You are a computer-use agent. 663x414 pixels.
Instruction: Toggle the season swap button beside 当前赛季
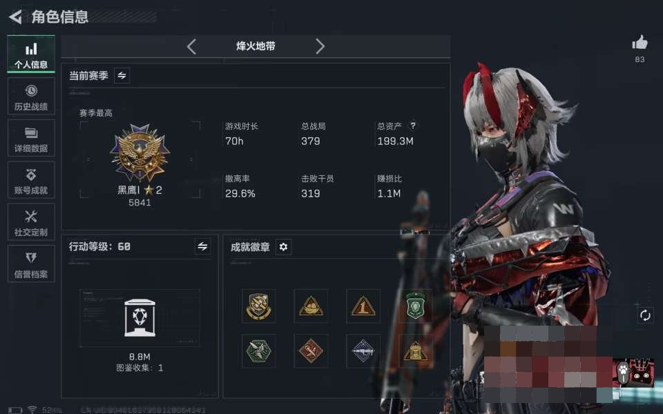point(122,76)
